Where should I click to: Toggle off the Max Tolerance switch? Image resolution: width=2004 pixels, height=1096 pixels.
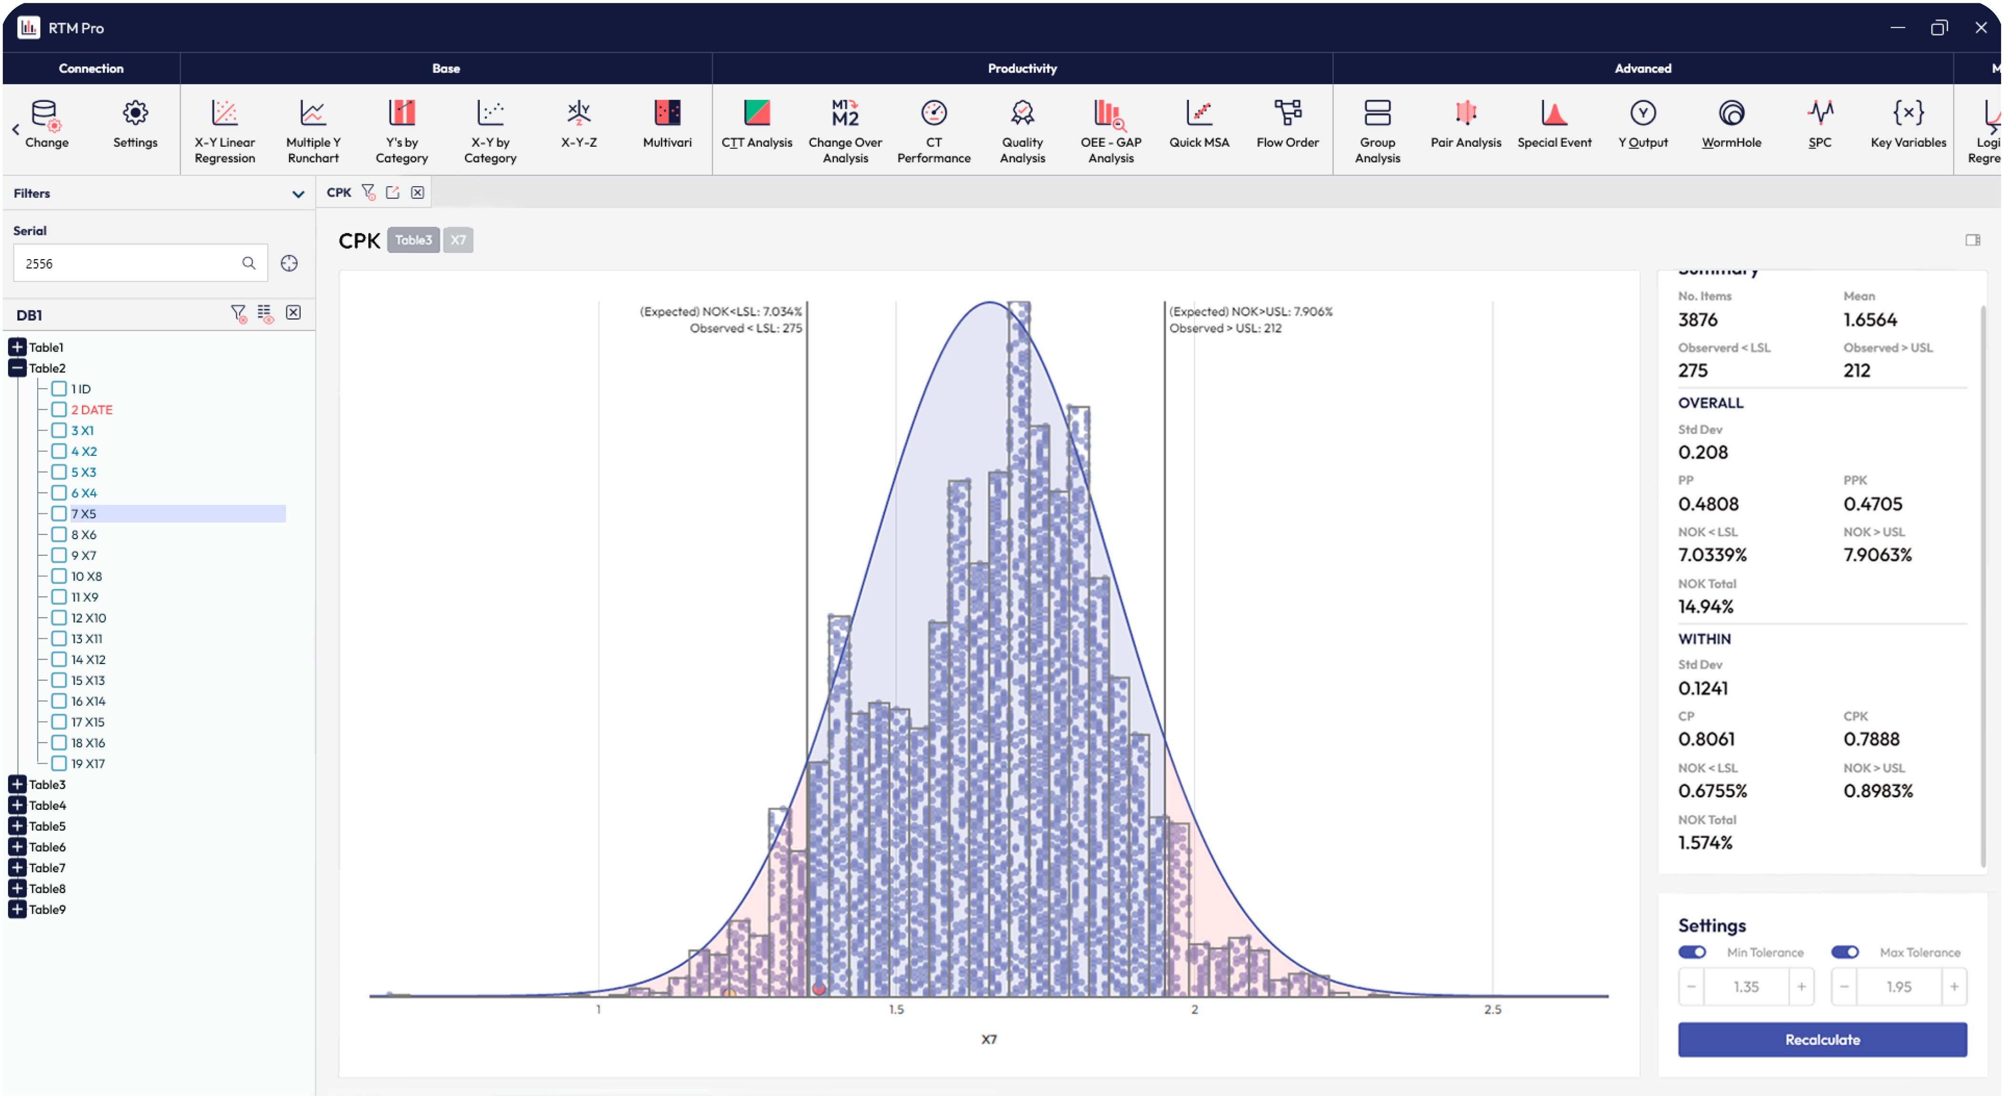click(1845, 951)
